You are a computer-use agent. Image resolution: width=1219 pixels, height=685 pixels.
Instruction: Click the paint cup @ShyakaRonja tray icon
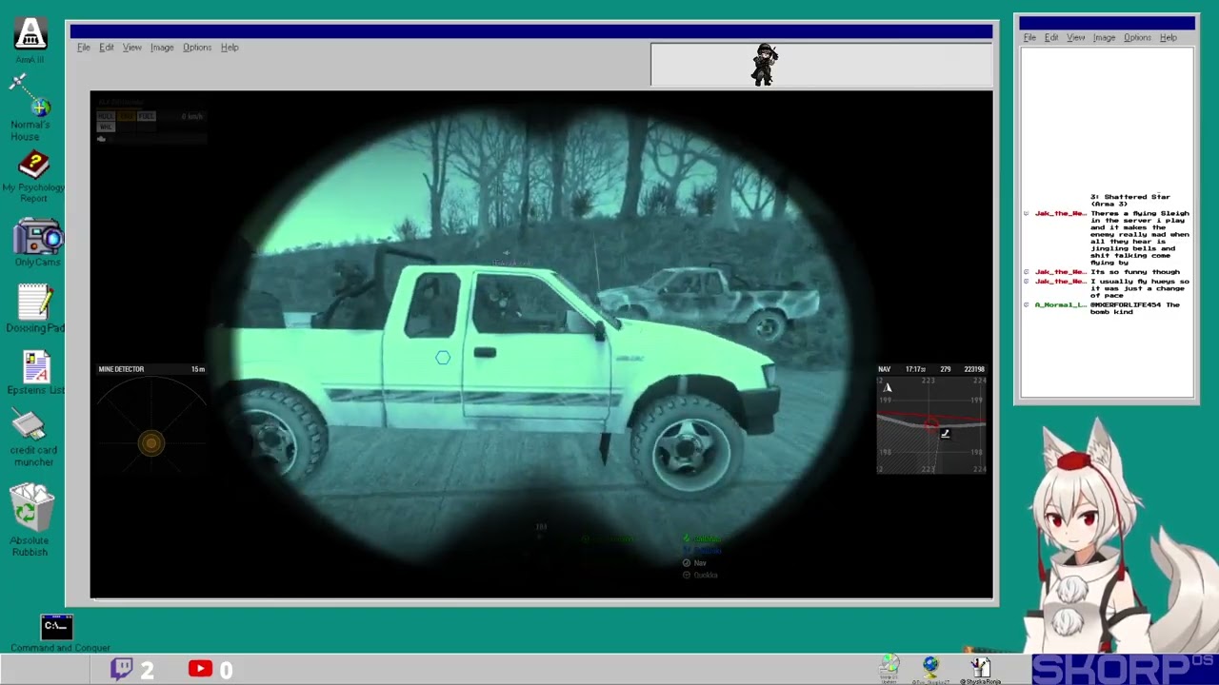[980, 666]
